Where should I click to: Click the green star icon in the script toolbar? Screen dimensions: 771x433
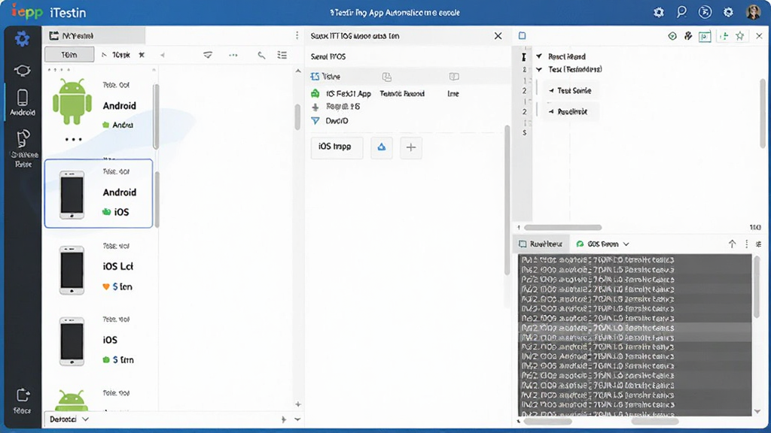(x=740, y=36)
